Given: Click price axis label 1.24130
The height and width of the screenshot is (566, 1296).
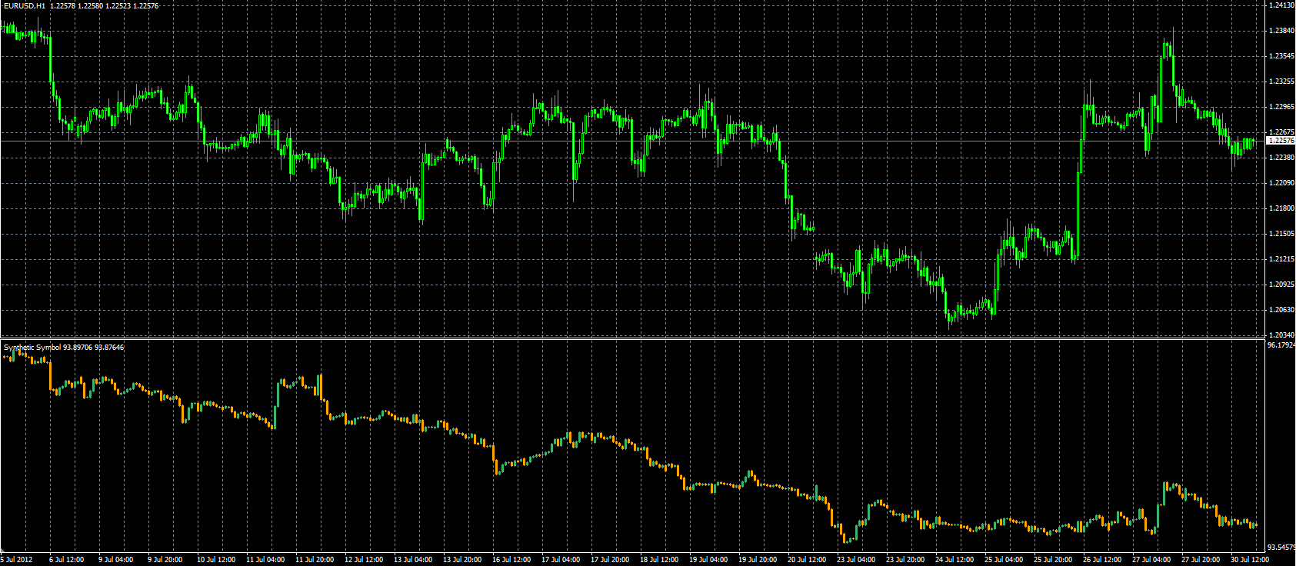Looking at the screenshot, I should pyautogui.click(x=1281, y=5).
